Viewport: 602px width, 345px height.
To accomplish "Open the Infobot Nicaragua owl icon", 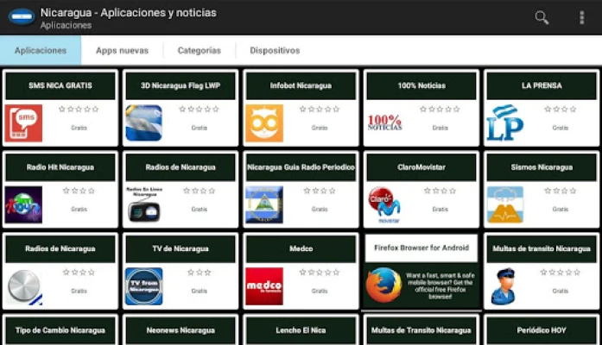I will coord(263,123).
